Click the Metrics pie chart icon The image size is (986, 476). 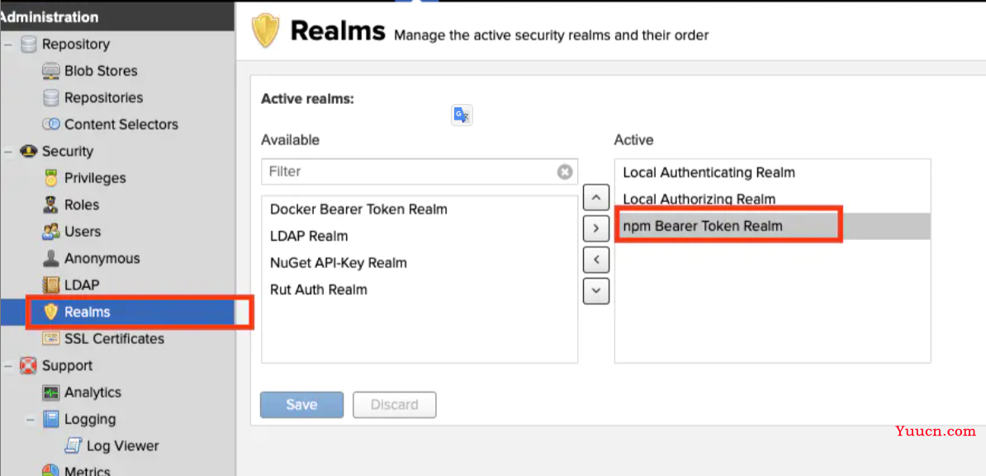[51, 471]
